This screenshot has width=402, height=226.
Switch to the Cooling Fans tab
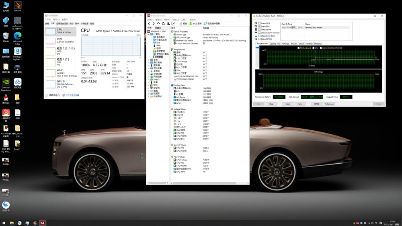(x=275, y=43)
